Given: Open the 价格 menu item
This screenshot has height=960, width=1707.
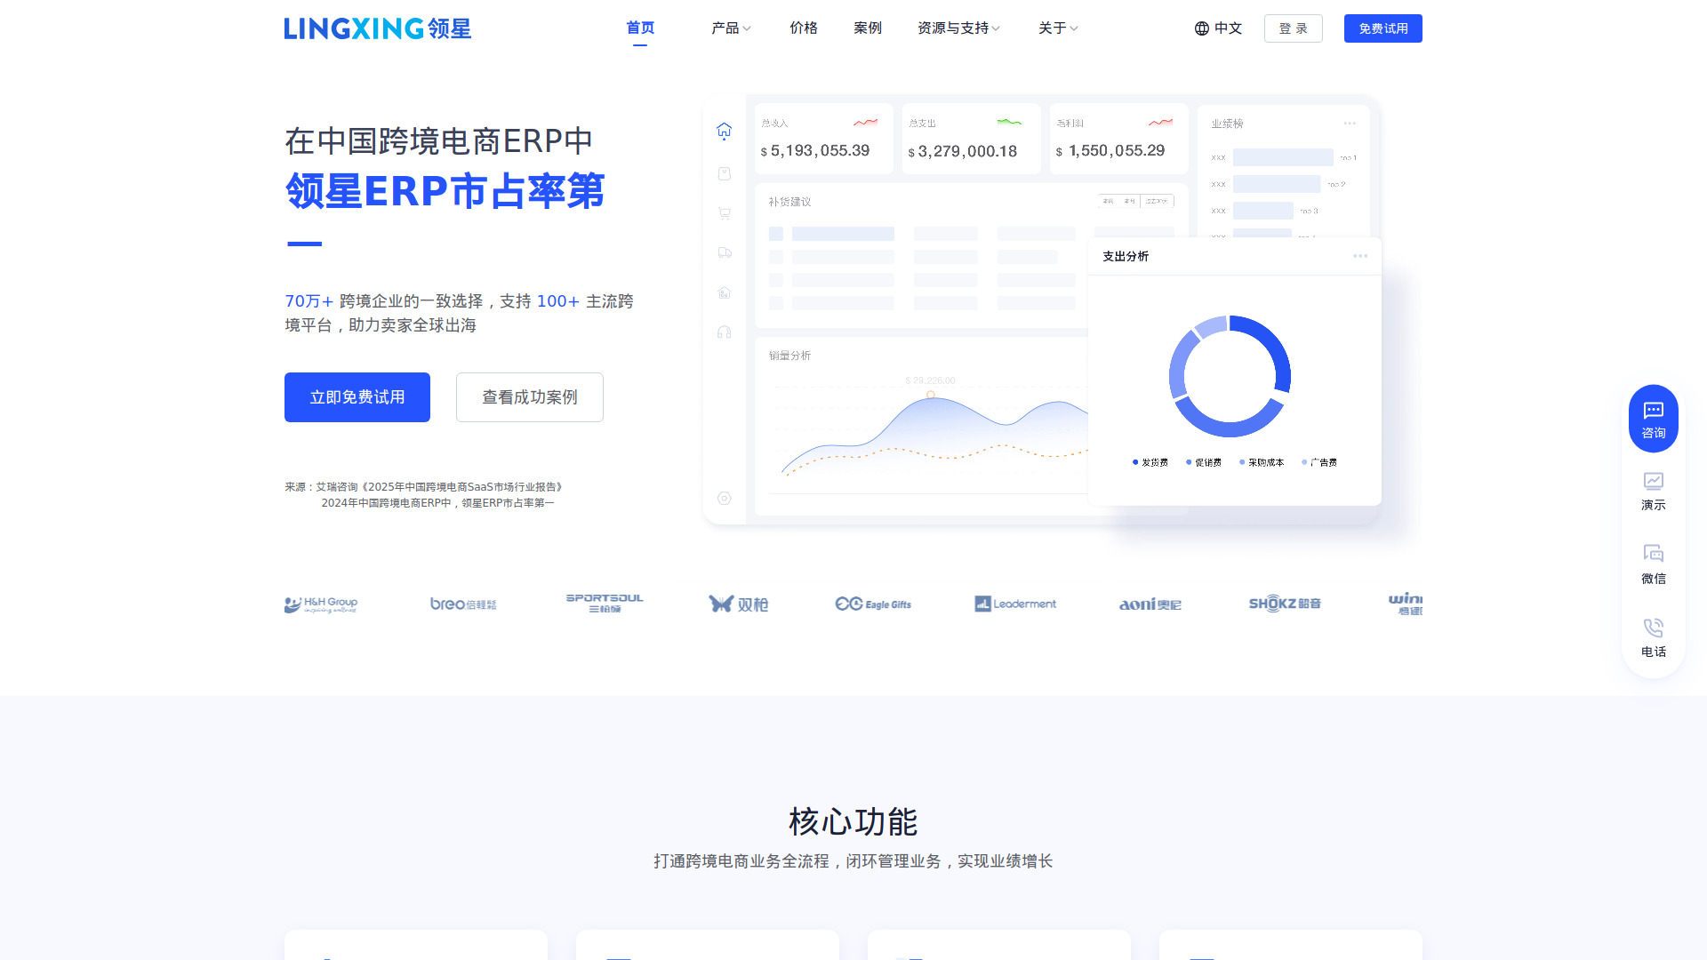Looking at the screenshot, I should point(803,28).
